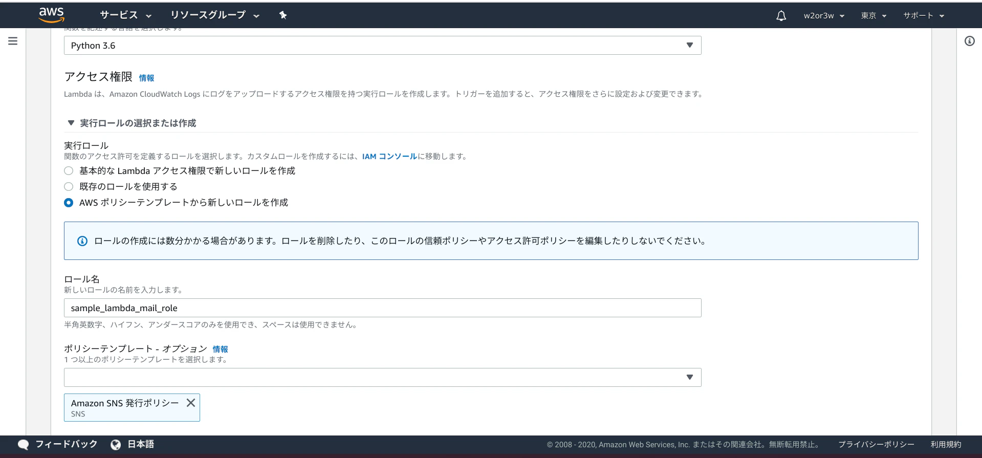
Task: Open プライバシーポリシー link in footer
Action: pos(876,445)
